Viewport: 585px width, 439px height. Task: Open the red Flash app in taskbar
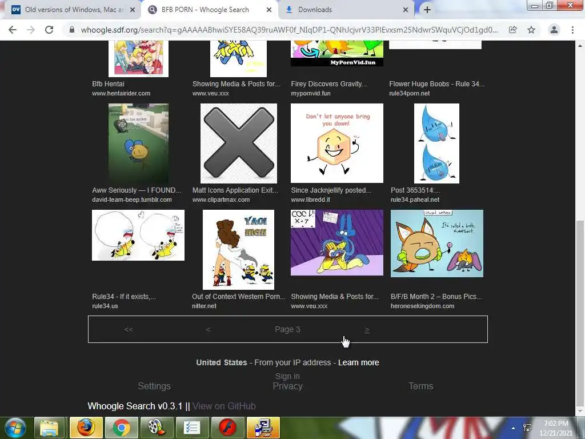coord(227,428)
